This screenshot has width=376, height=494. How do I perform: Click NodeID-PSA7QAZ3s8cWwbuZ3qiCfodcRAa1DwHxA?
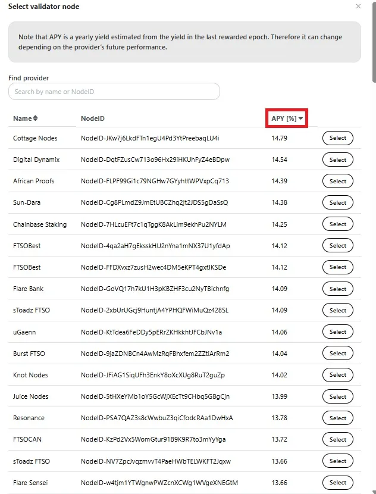click(157, 418)
